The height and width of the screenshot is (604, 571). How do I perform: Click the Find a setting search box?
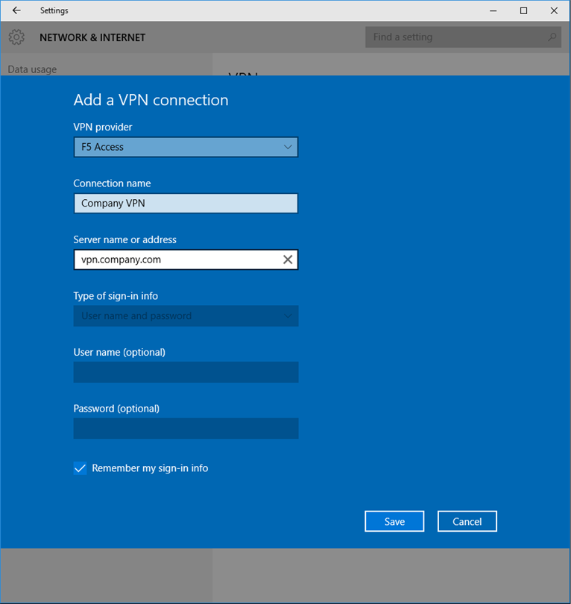463,37
